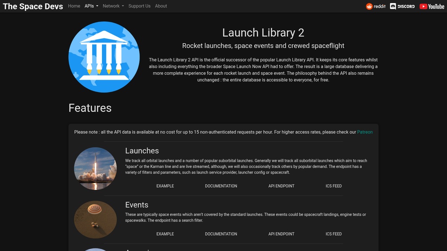
Task: Open the About page
Action: pos(161,6)
